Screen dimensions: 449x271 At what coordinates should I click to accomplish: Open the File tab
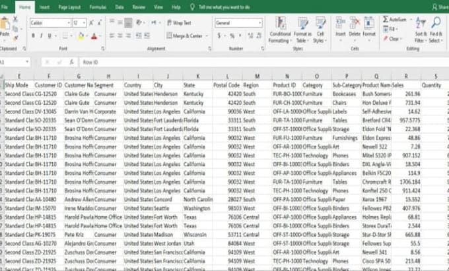(x=5, y=7)
